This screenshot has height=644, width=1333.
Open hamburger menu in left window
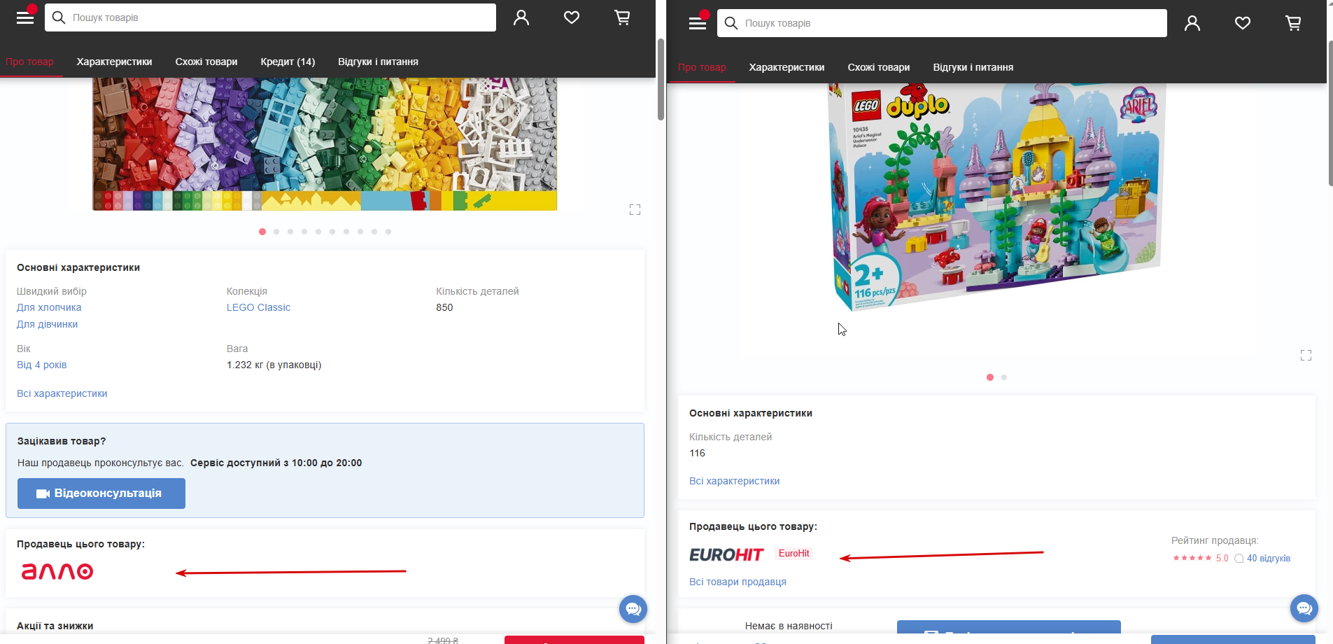tap(25, 17)
